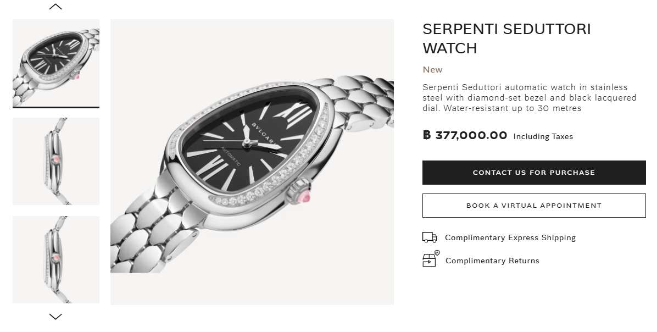Book a virtual appointment
This screenshot has height=332, width=657.
(x=534, y=206)
